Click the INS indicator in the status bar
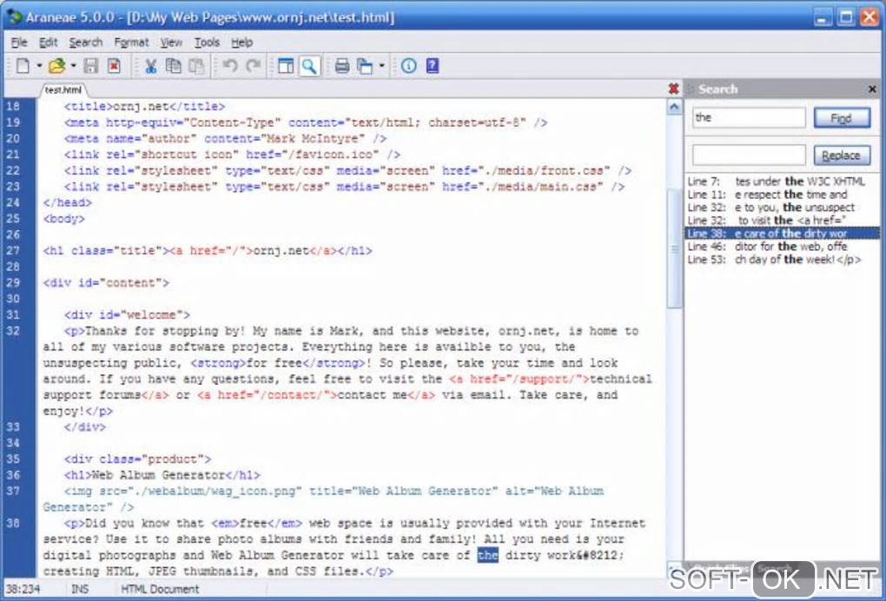 pos(80,589)
